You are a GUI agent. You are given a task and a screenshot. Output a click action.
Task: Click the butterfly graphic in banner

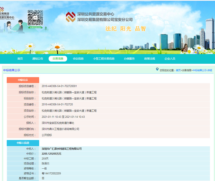185,48
